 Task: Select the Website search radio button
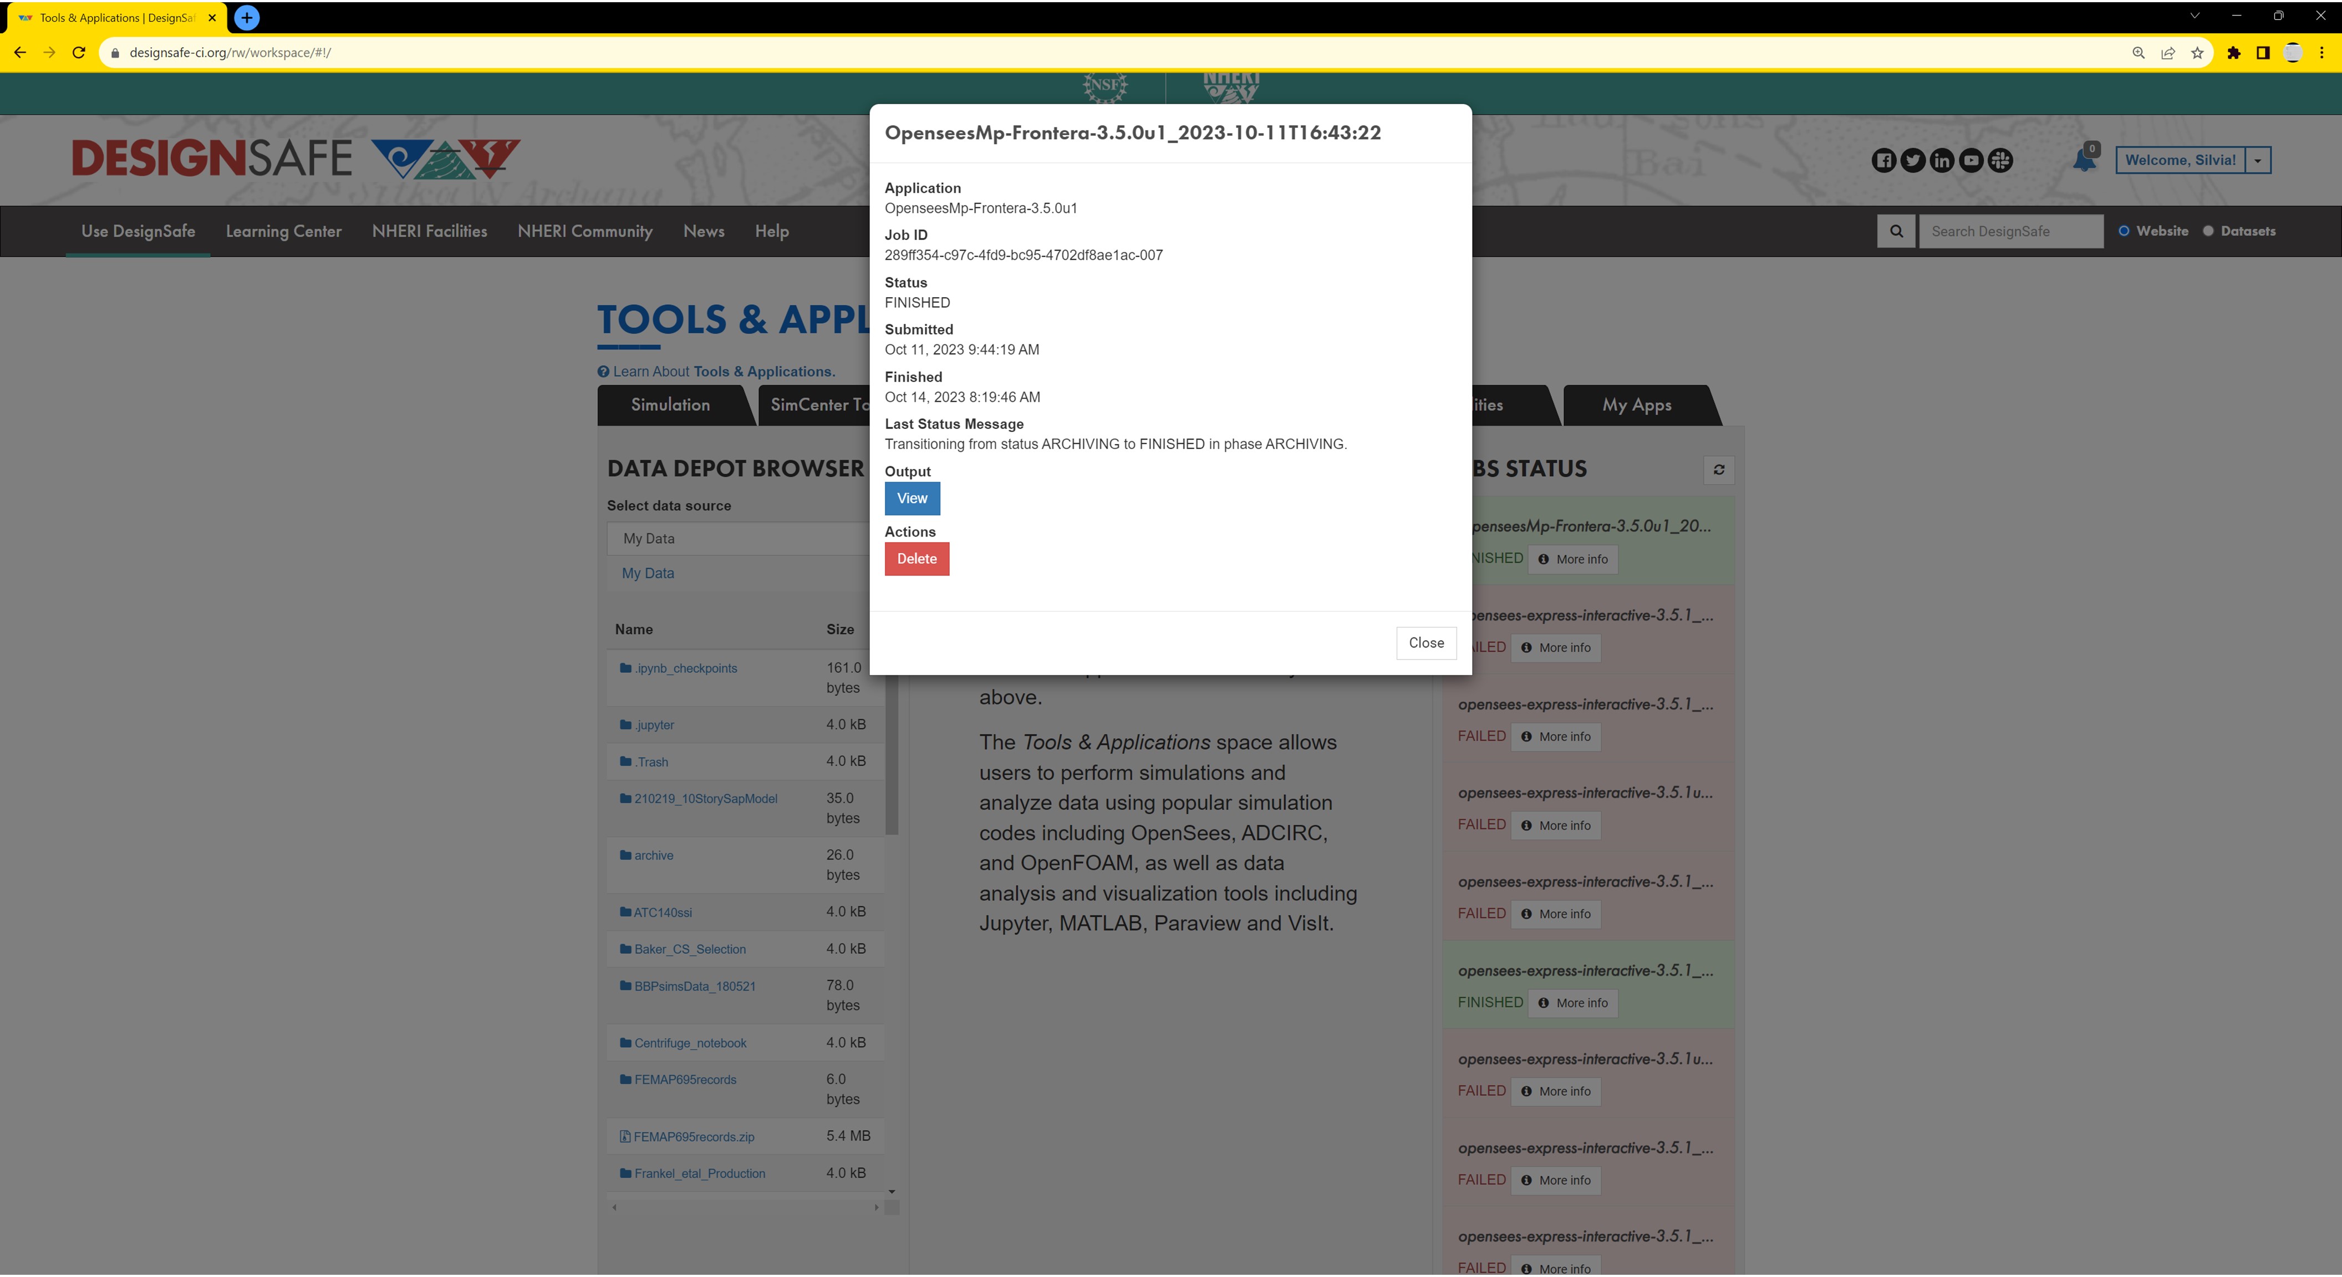coord(2124,231)
